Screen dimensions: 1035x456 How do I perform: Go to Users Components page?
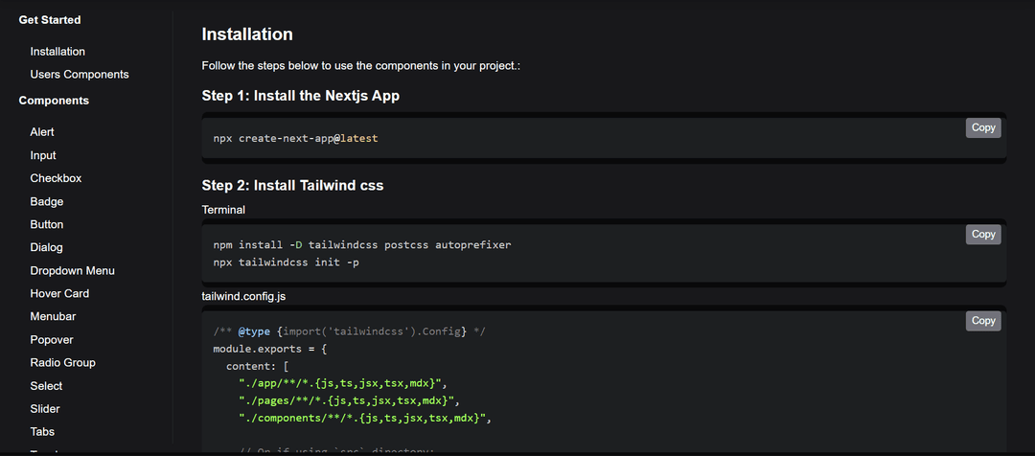click(x=79, y=75)
